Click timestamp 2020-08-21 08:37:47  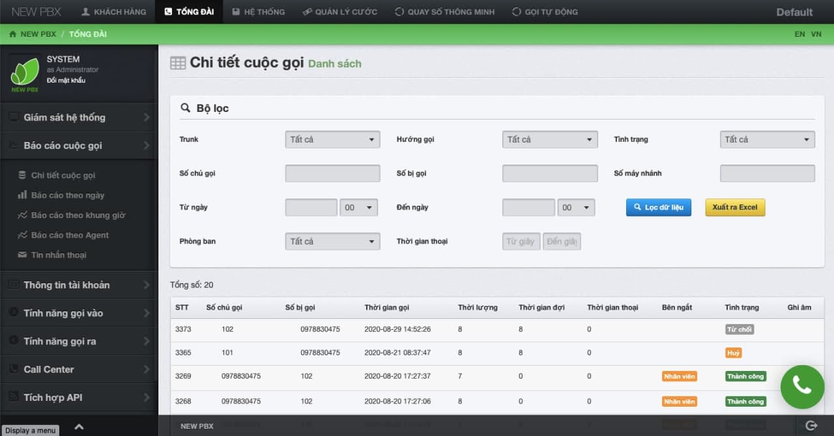click(x=397, y=353)
